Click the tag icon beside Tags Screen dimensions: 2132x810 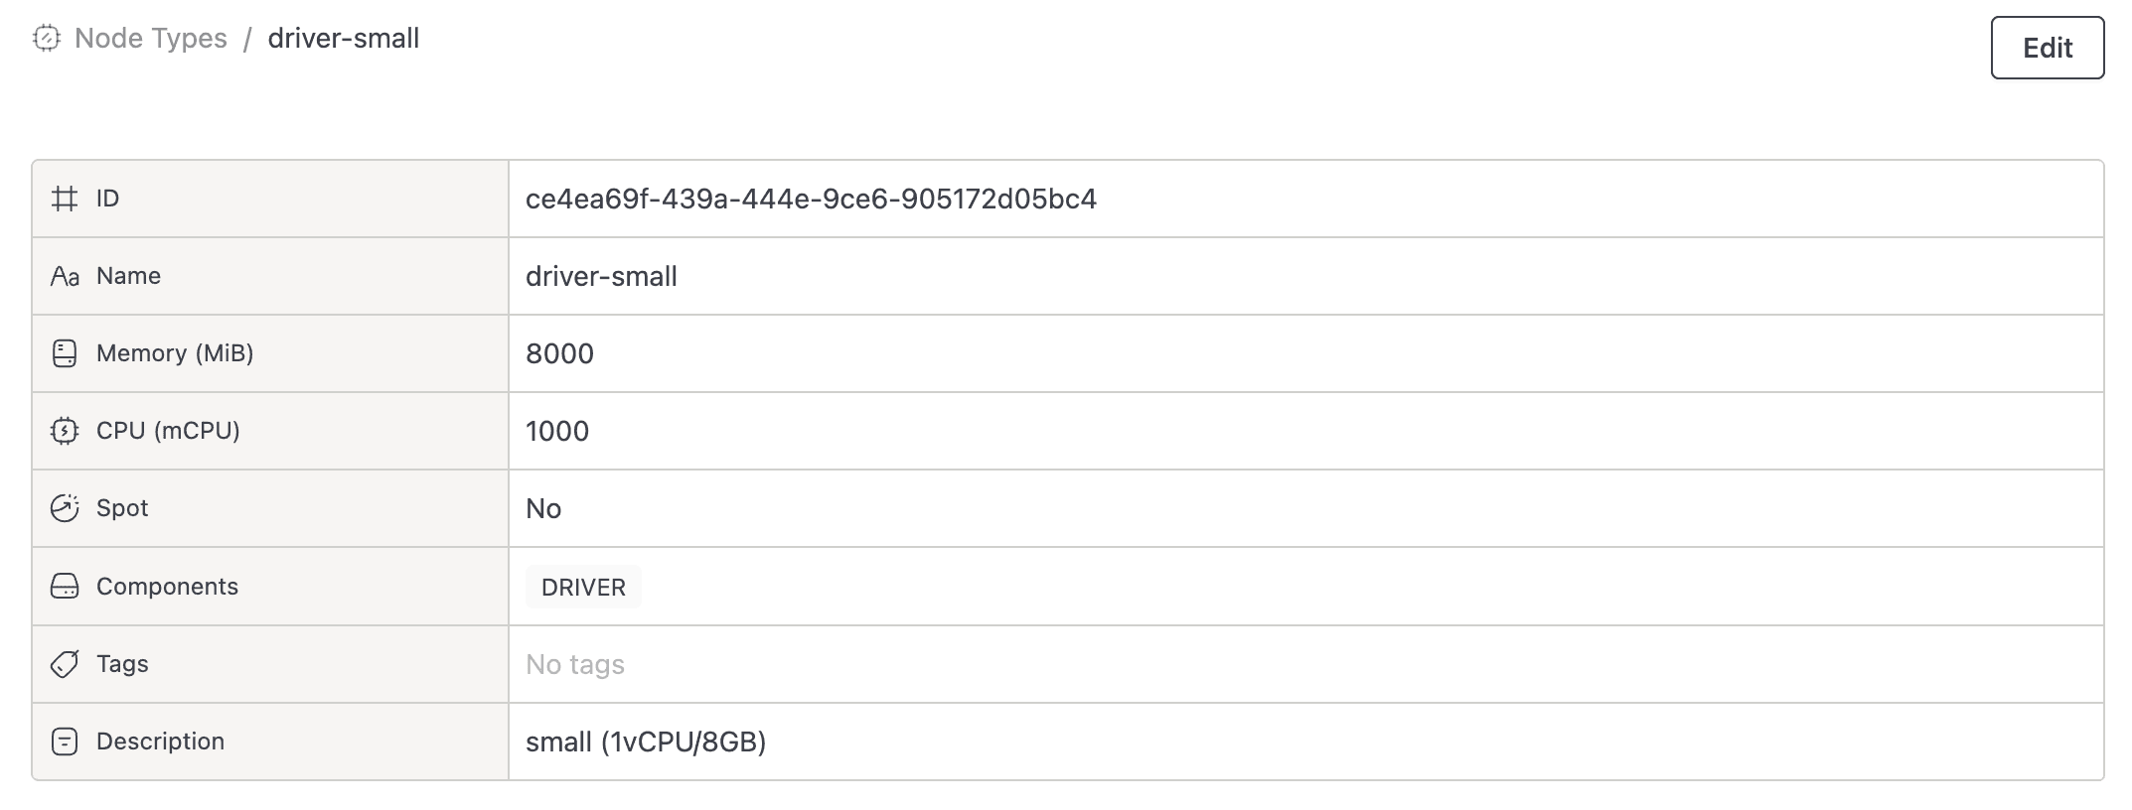click(x=65, y=664)
